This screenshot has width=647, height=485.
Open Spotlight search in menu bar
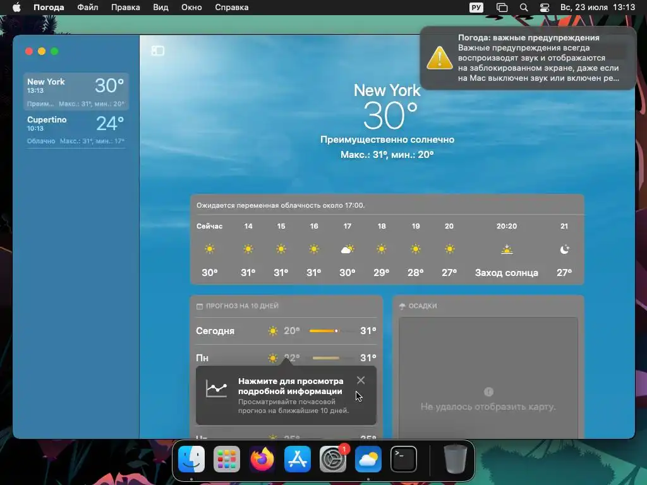click(524, 8)
